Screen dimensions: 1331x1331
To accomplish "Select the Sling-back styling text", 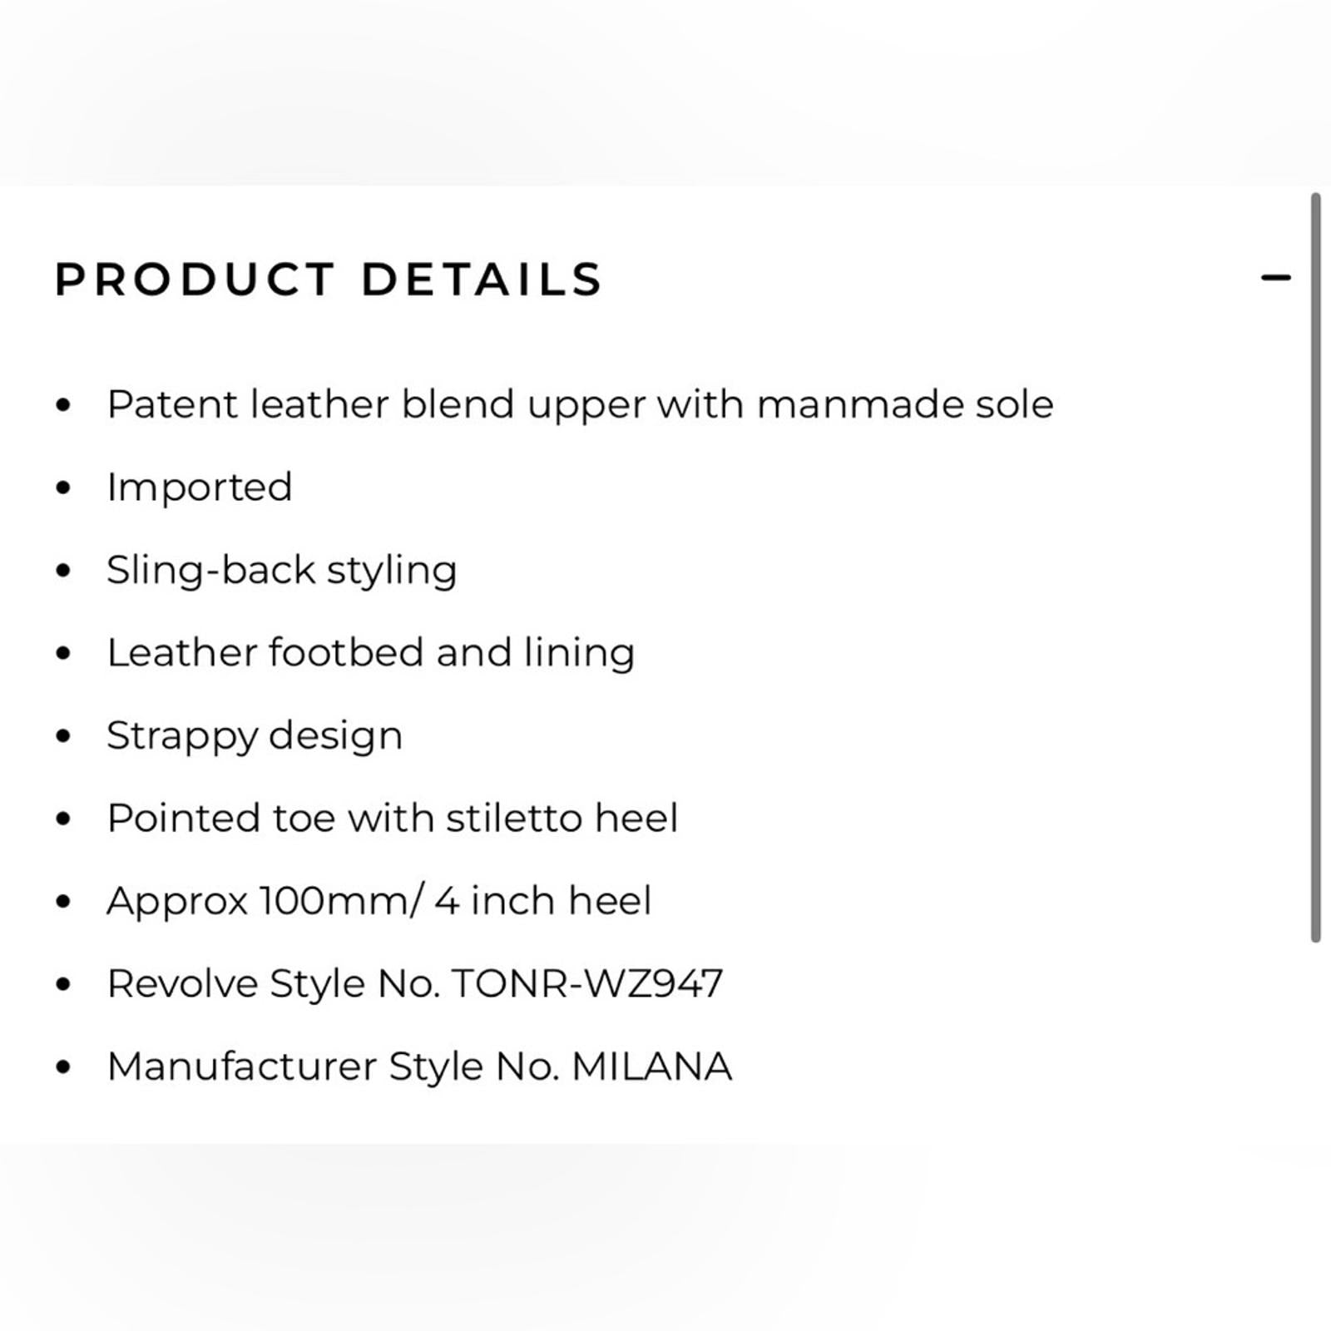I will tap(281, 571).
